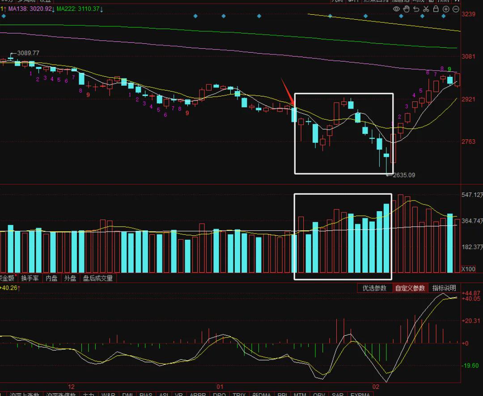483x396 pixels.
Task: Select the VR indicator tab
Action: (x=179, y=394)
